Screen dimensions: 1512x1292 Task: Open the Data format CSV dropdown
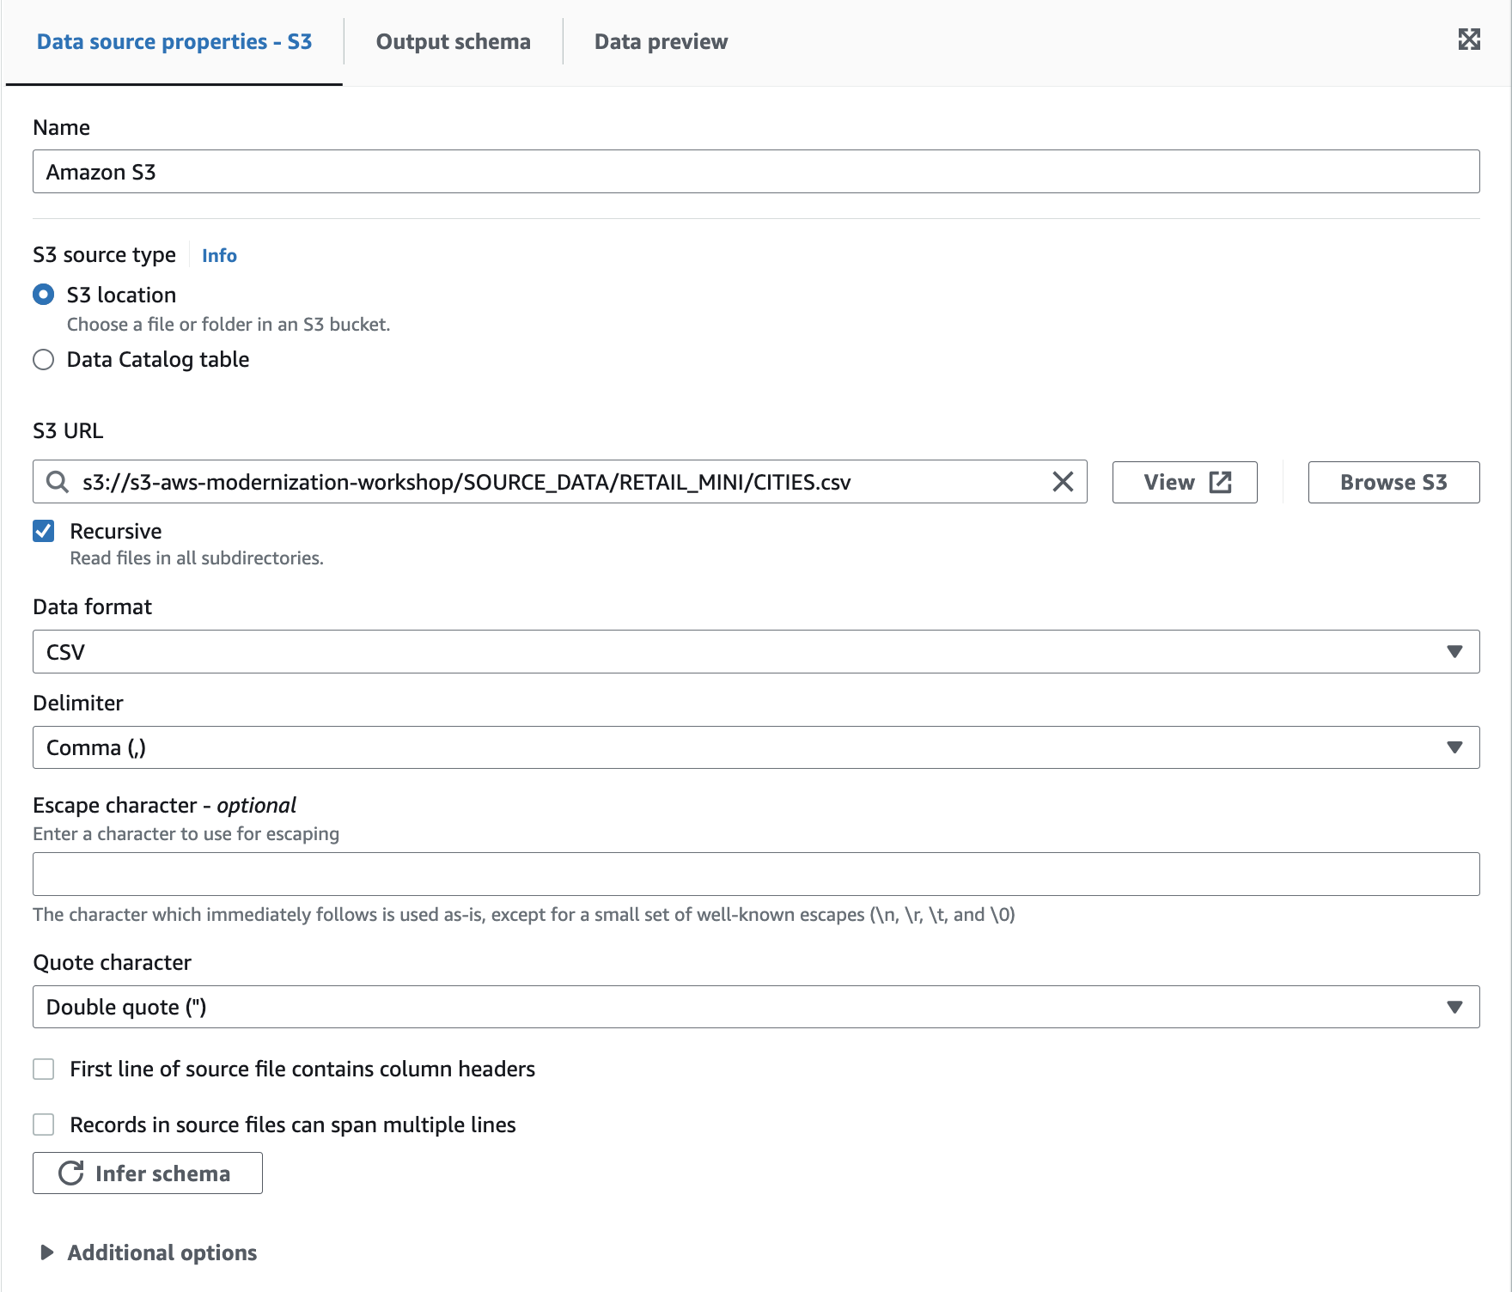(x=756, y=652)
